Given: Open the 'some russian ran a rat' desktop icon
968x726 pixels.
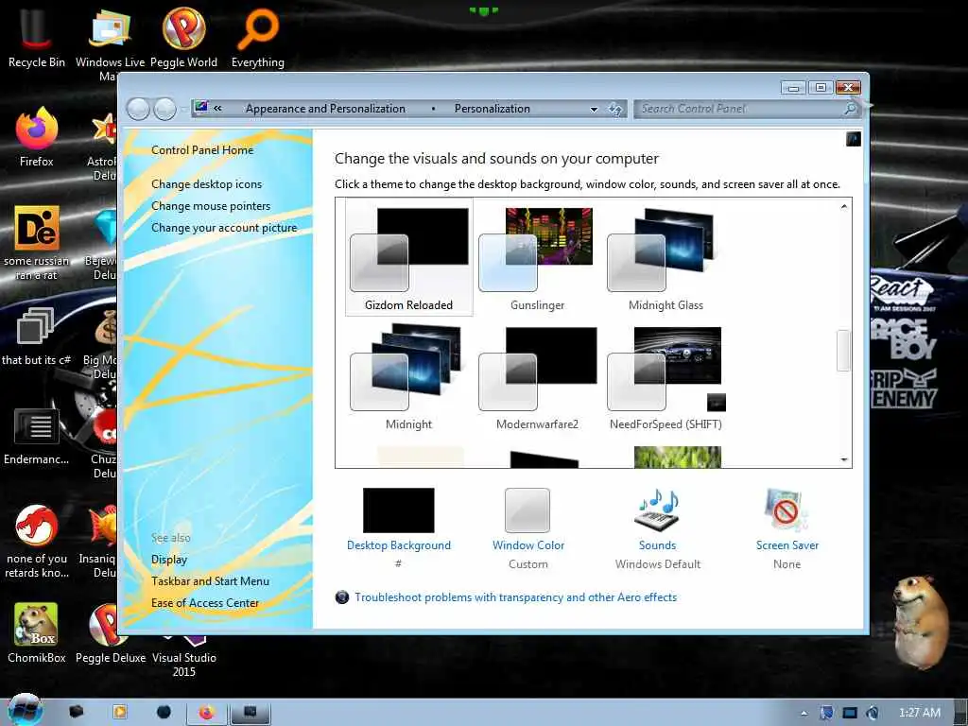Looking at the screenshot, I should click(x=37, y=242).
